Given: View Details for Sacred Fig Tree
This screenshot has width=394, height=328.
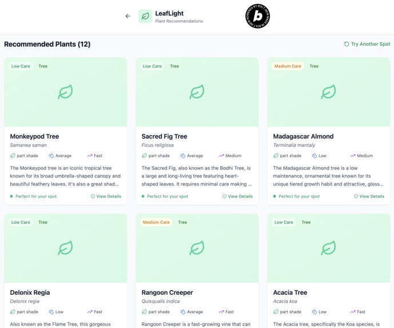Looking at the screenshot, I should [237, 196].
